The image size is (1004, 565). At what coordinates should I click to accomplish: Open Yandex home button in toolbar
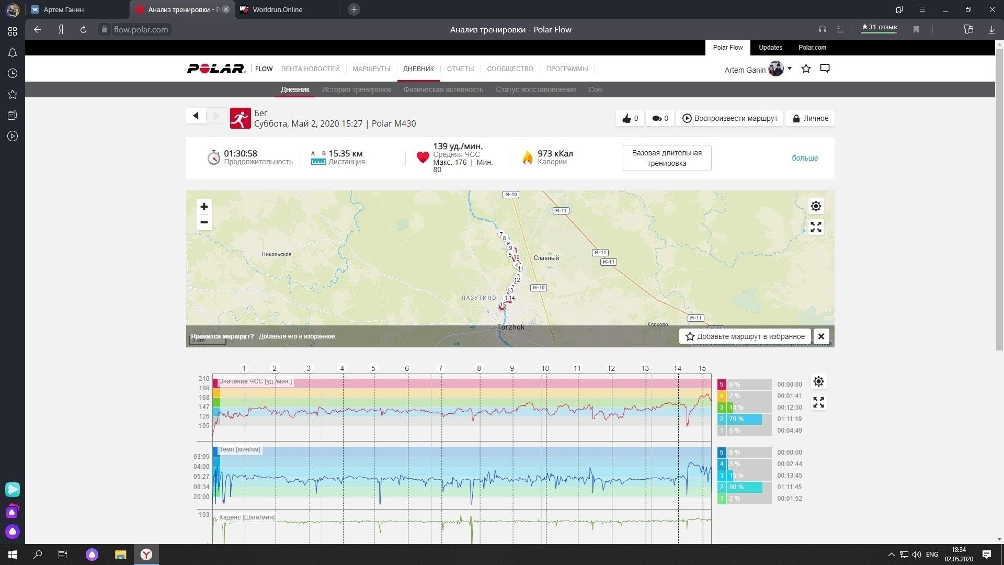tap(61, 30)
